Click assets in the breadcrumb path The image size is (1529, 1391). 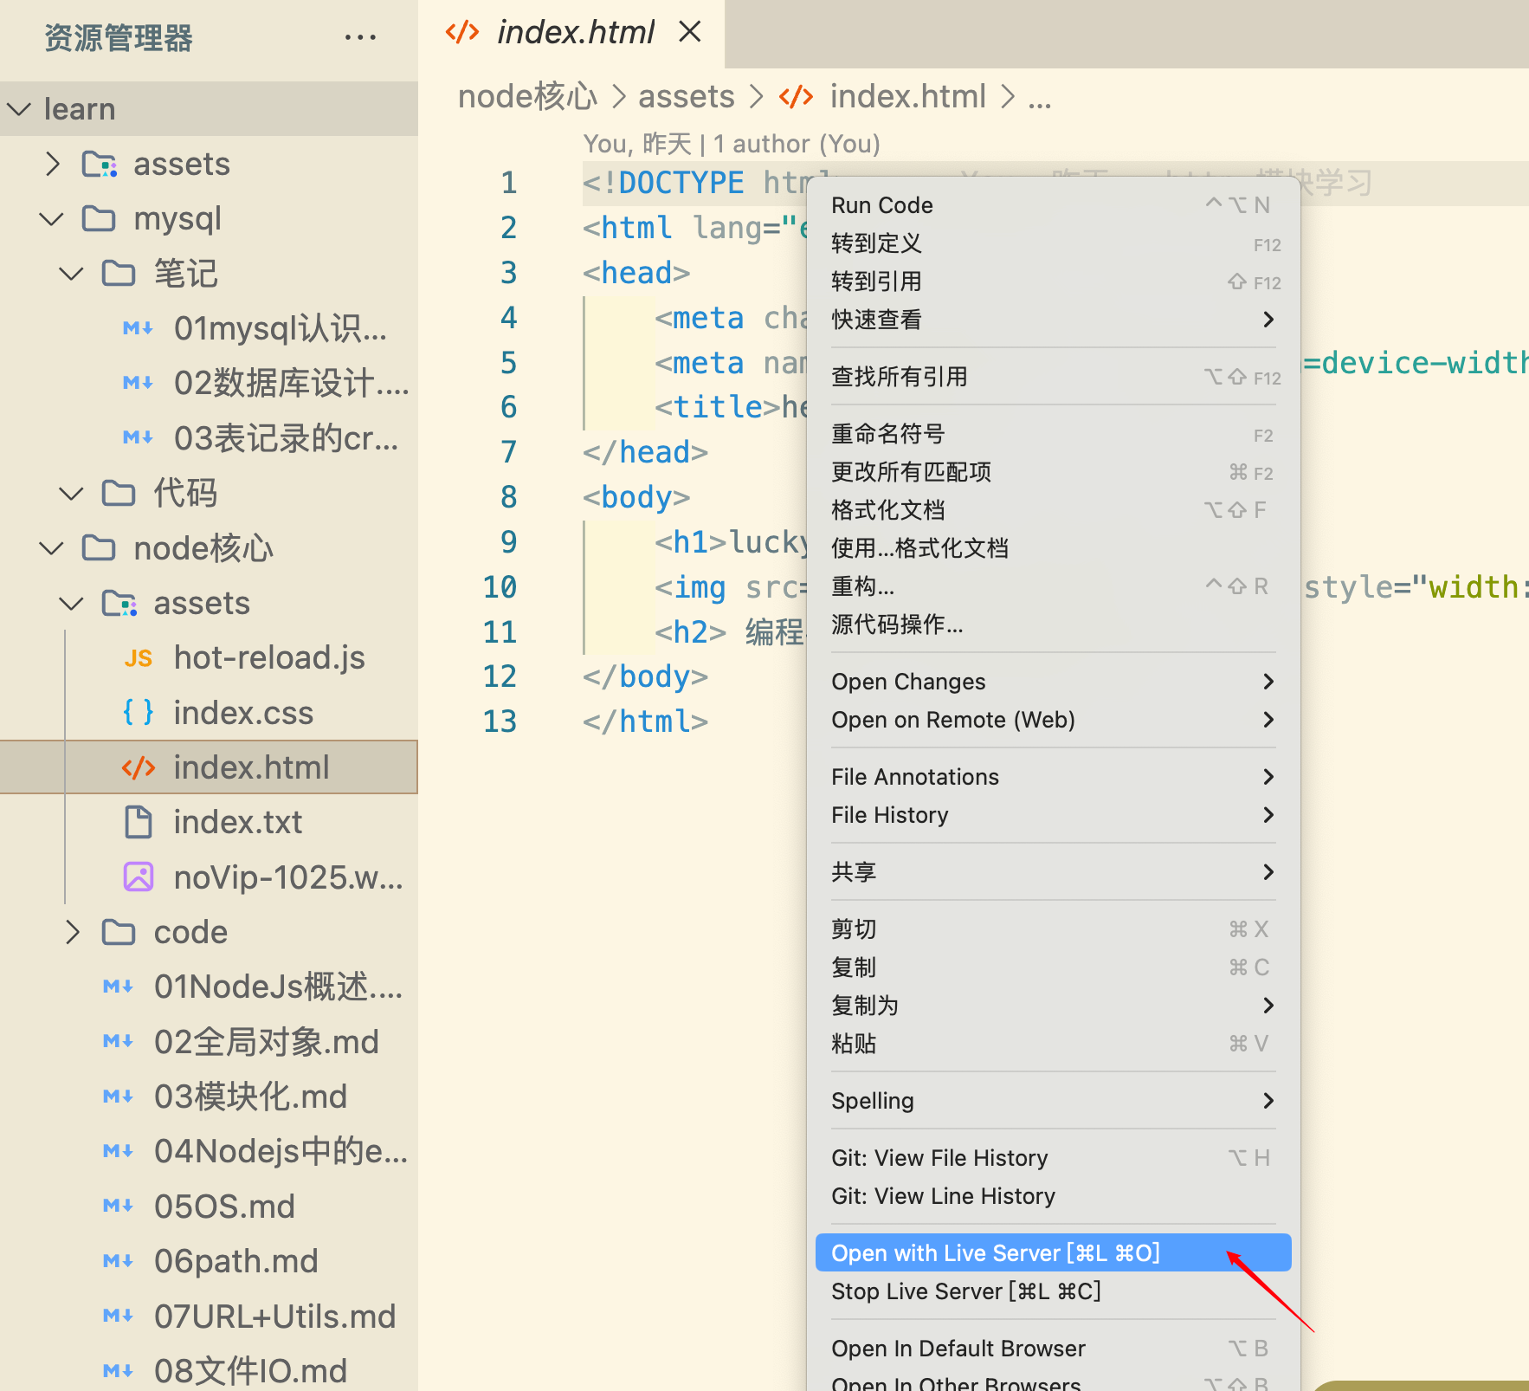point(686,96)
